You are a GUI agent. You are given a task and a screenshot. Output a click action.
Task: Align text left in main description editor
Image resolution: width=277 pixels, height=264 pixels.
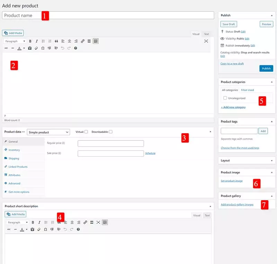(63, 41)
